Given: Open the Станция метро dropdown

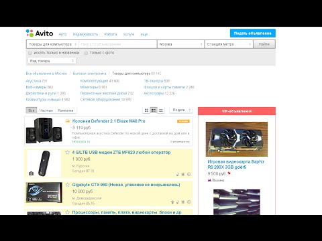Looking at the screenshot, I should pos(229,44).
